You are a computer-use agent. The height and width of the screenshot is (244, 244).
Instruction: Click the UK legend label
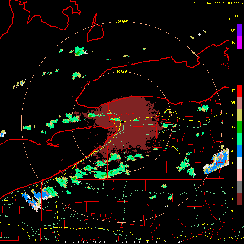(233, 43)
